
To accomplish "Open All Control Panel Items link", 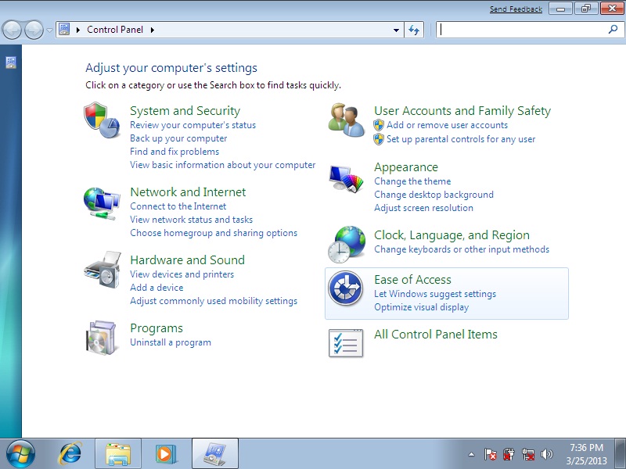I will point(436,334).
